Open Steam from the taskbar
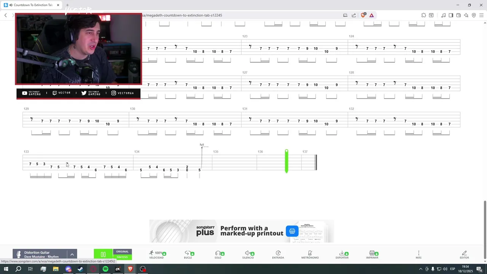487x274 pixels. (80, 269)
